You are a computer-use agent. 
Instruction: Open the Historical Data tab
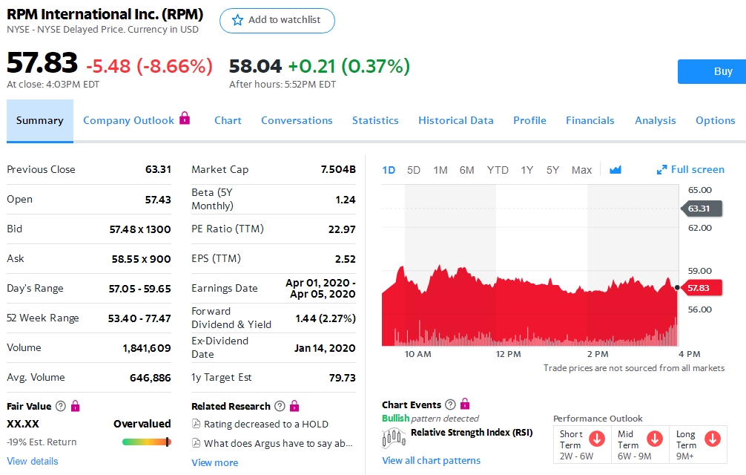(456, 120)
